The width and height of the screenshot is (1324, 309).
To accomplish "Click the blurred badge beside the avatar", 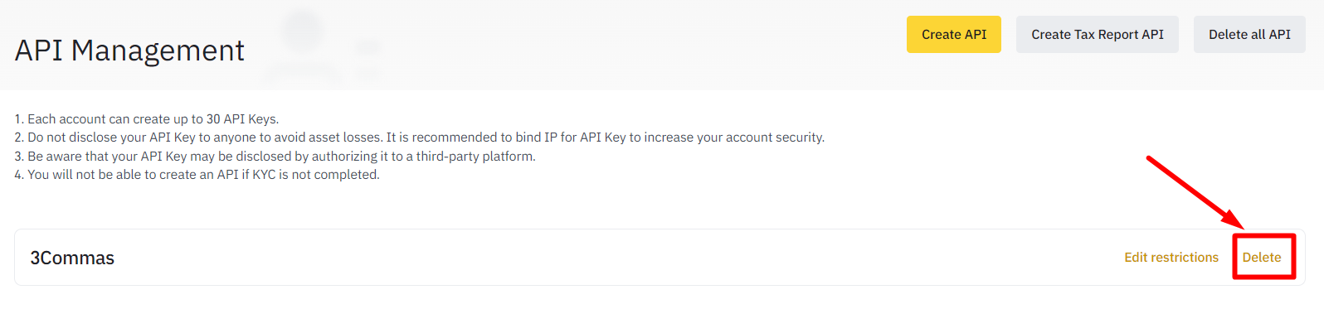I will (x=368, y=47).
